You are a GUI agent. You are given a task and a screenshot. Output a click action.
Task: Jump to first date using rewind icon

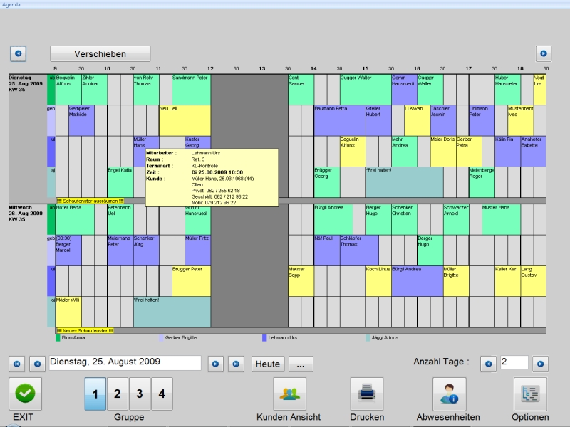tap(16, 364)
